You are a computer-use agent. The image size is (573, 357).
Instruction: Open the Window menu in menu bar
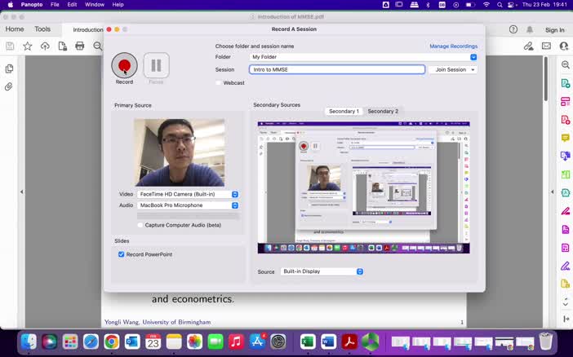coord(95,5)
